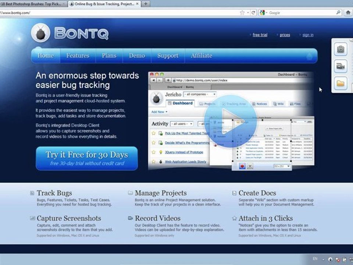Click the Capture Screenshots image icon

click(x=32, y=218)
